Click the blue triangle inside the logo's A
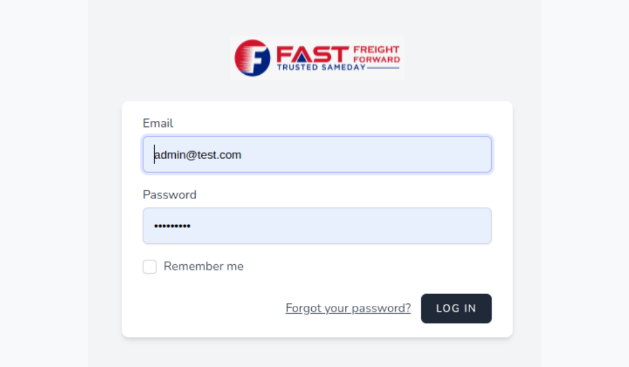The image size is (629, 367). click(301, 57)
